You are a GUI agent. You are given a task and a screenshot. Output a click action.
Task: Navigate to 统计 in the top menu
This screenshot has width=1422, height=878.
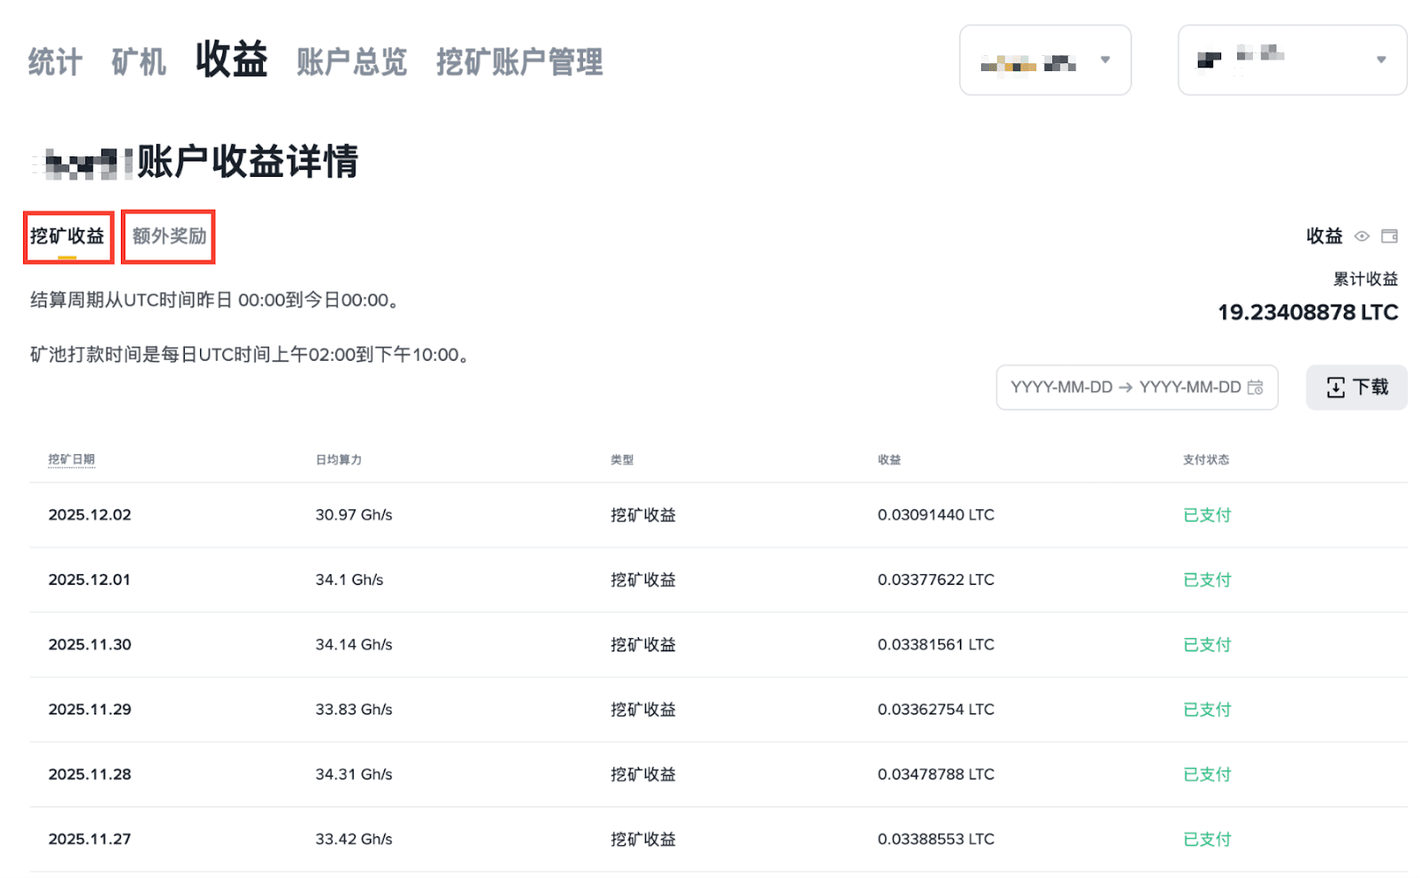(53, 60)
